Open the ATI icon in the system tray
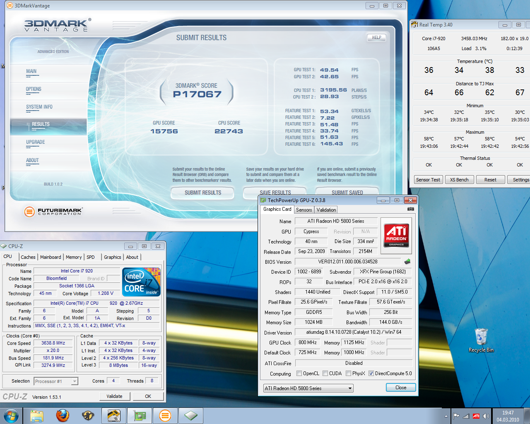This screenshot has width=530, height=424. [x=476, y=416]
